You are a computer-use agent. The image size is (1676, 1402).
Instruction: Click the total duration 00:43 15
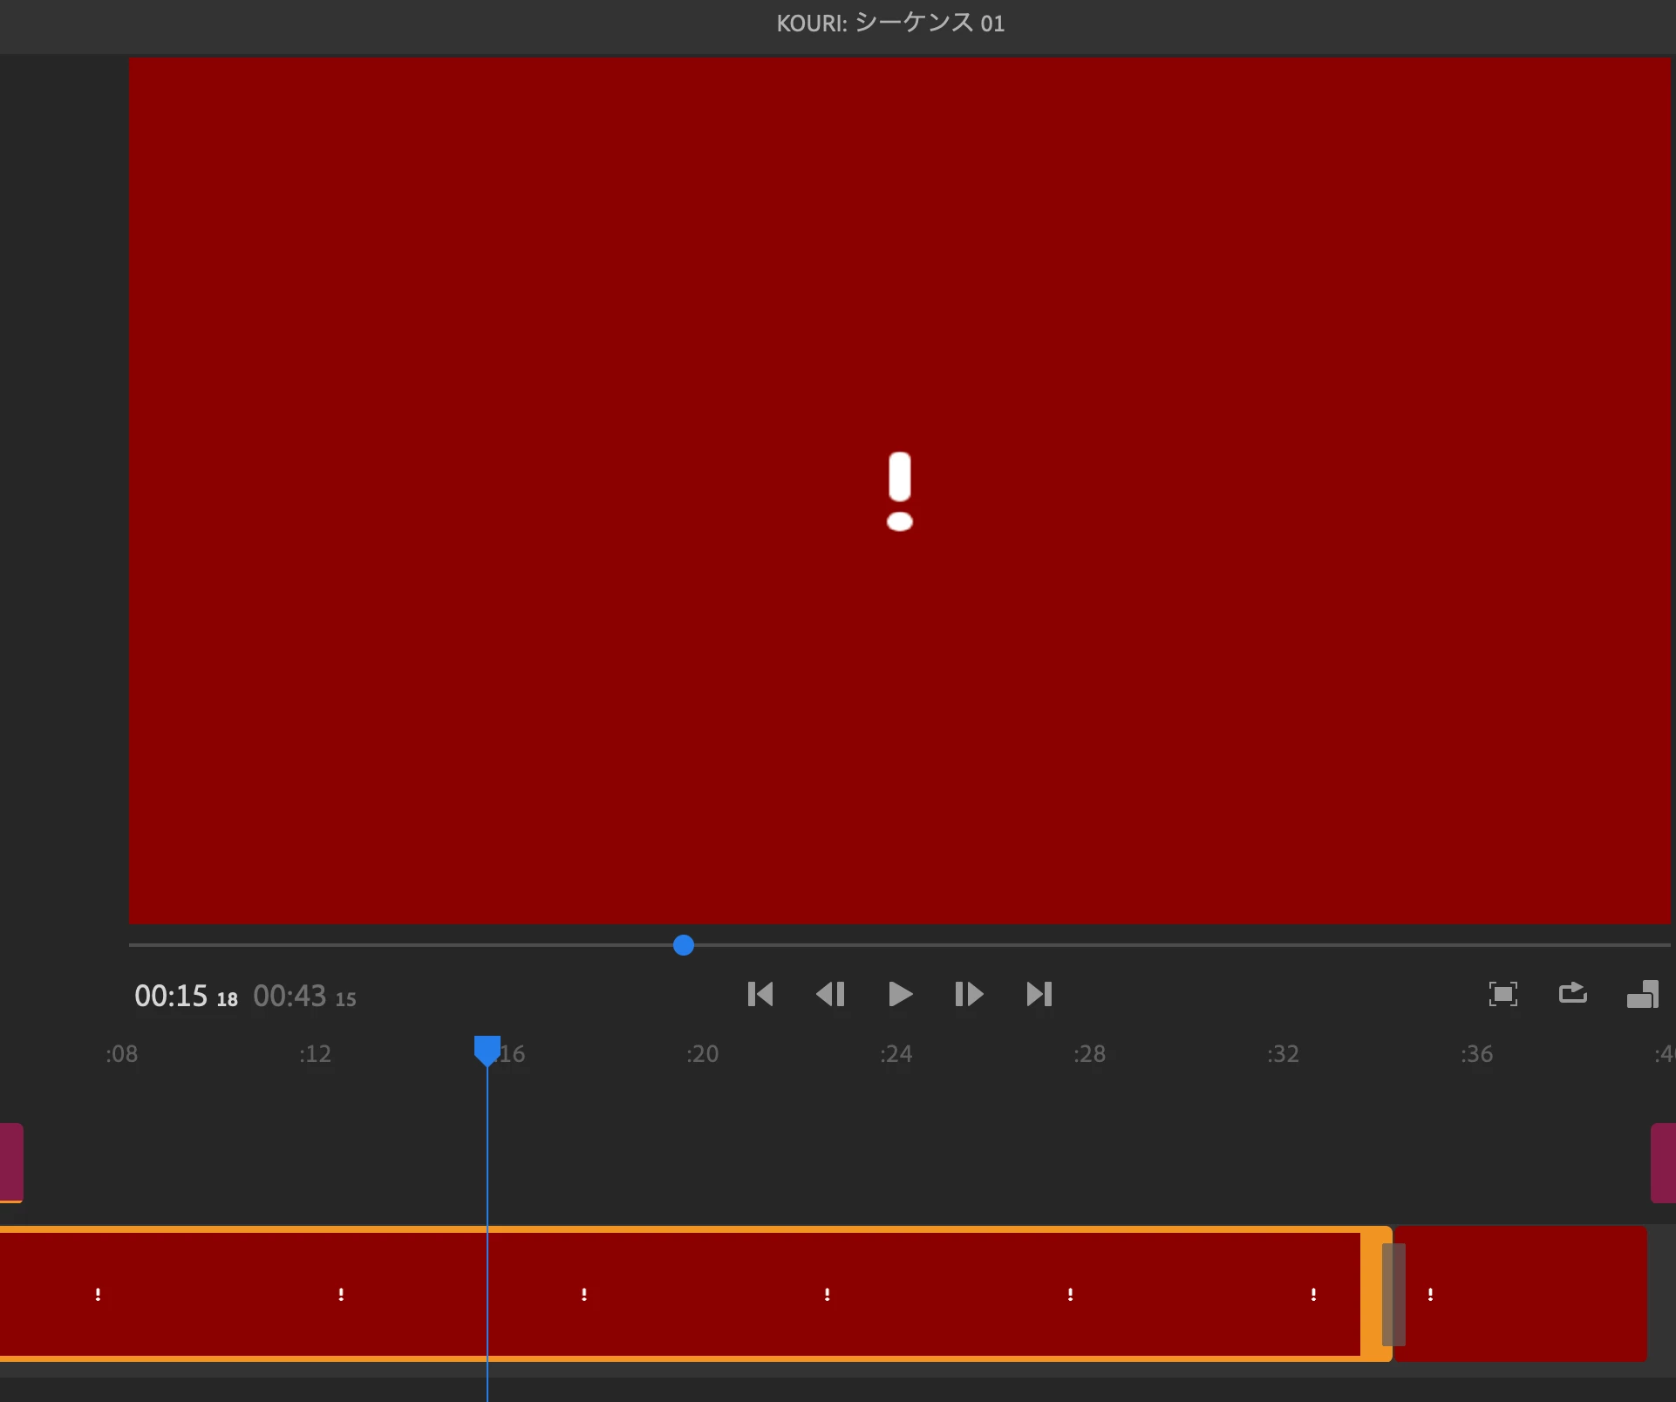(304, 996)
